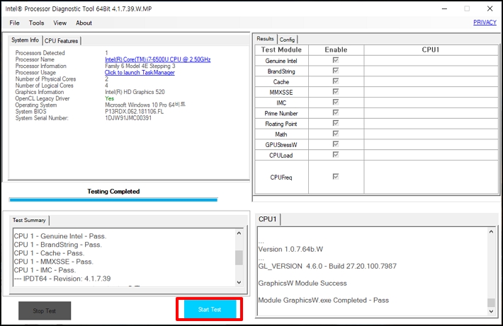The image size is (503, 326).
Task: Click the 'IPDT64 - Revision: 4.1.7.39' line
Action: [x=62, y=279]
